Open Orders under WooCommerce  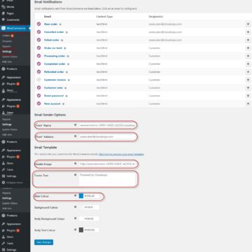[6, 36]
